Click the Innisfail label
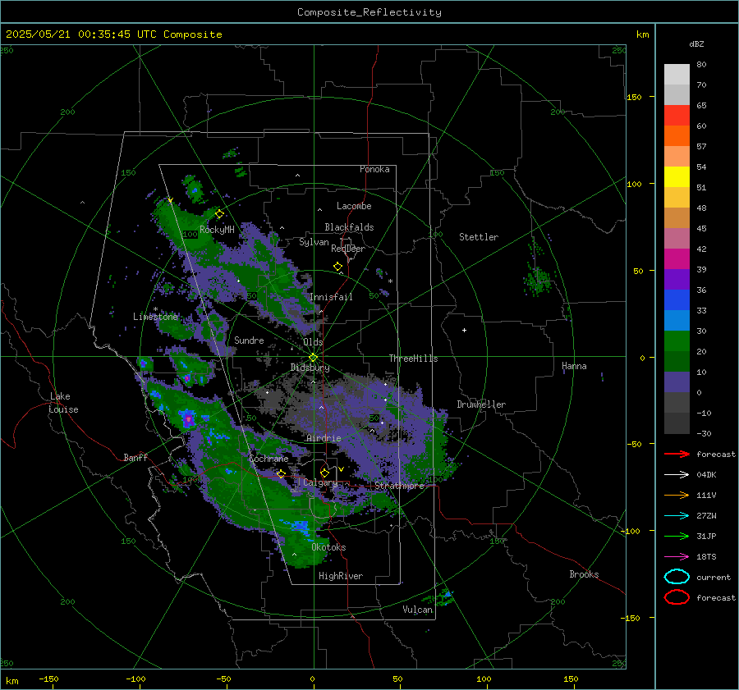This screenshot has height=690, width=739. (331, 297)
